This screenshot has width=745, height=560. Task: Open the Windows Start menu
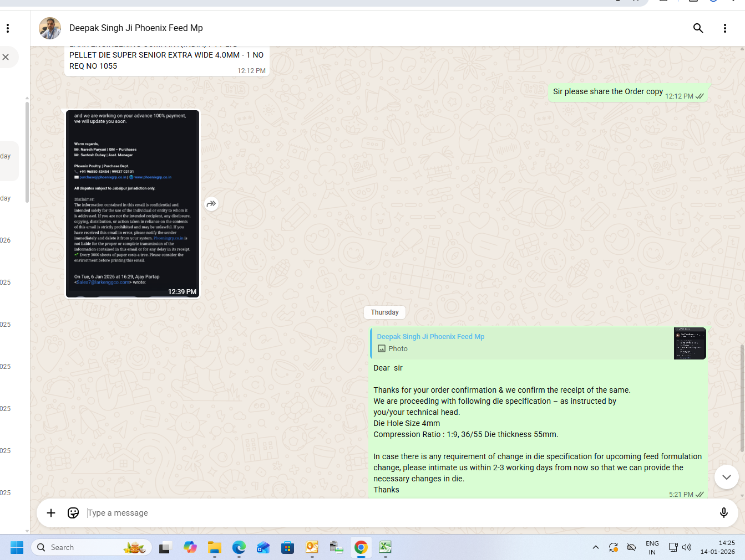coord(17,547)
